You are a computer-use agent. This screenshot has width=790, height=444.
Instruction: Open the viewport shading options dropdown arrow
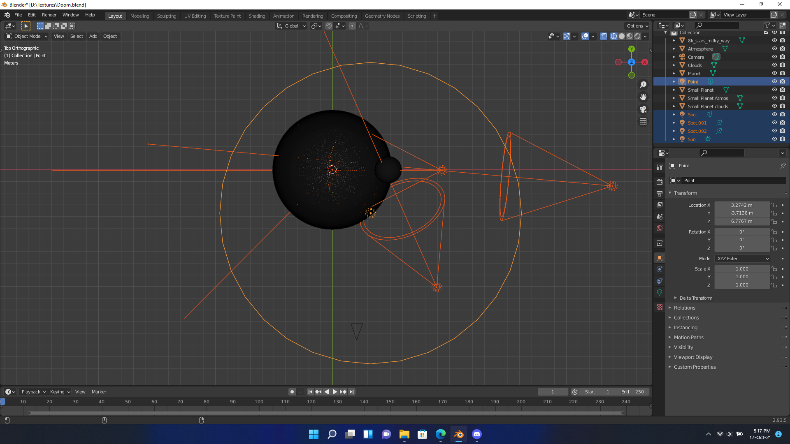coord(645,36)
